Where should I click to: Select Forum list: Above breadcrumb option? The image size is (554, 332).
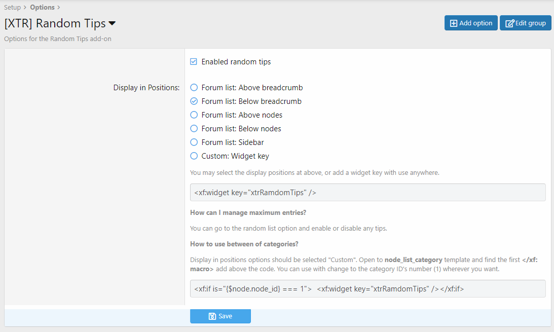click(x=194, y=88)
